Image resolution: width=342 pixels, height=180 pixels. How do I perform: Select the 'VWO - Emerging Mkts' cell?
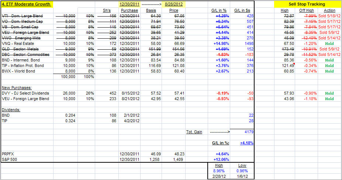click(x=27, y=38)
